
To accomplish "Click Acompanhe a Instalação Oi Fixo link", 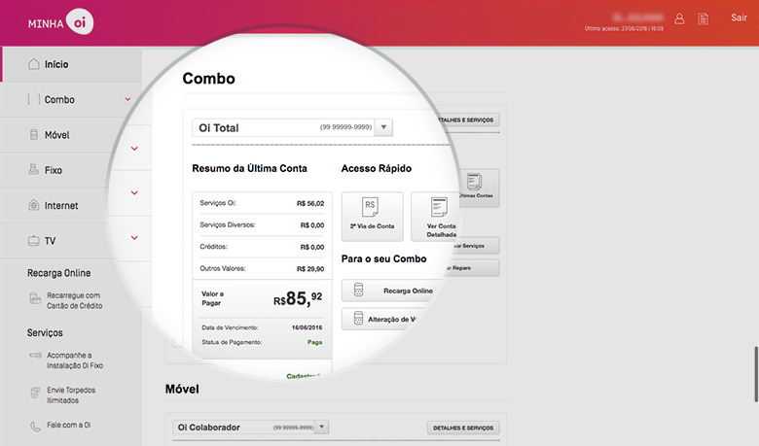I will tap(75, 360).
